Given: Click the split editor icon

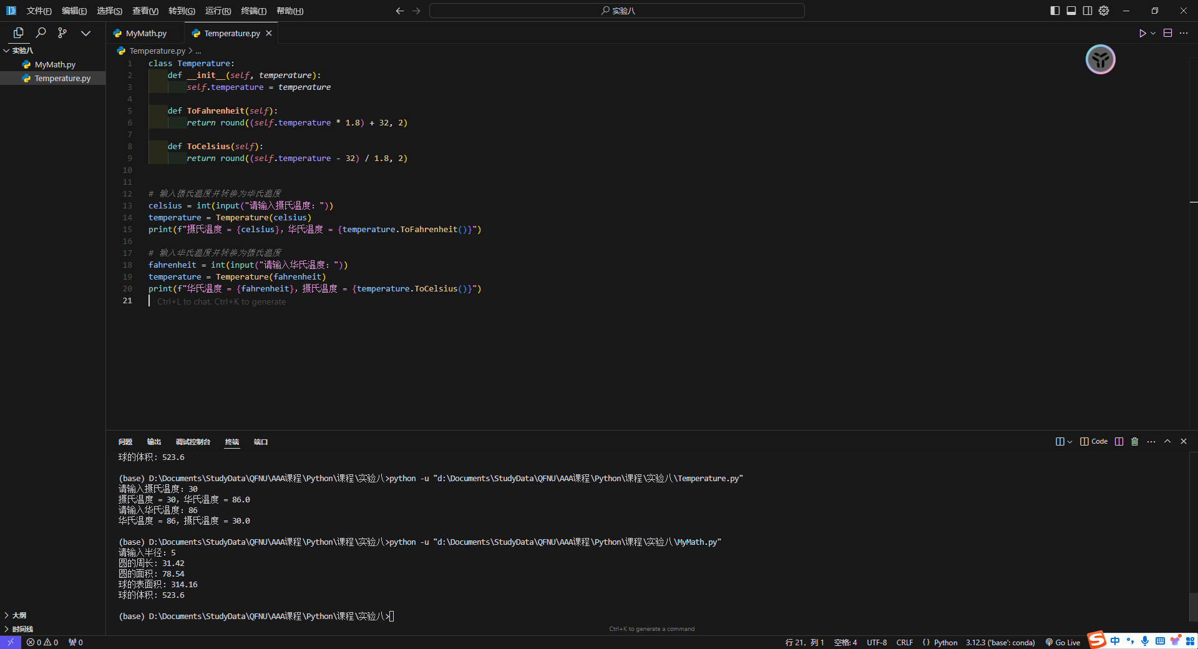Looking at the screenshot, I should [1167, 33].
